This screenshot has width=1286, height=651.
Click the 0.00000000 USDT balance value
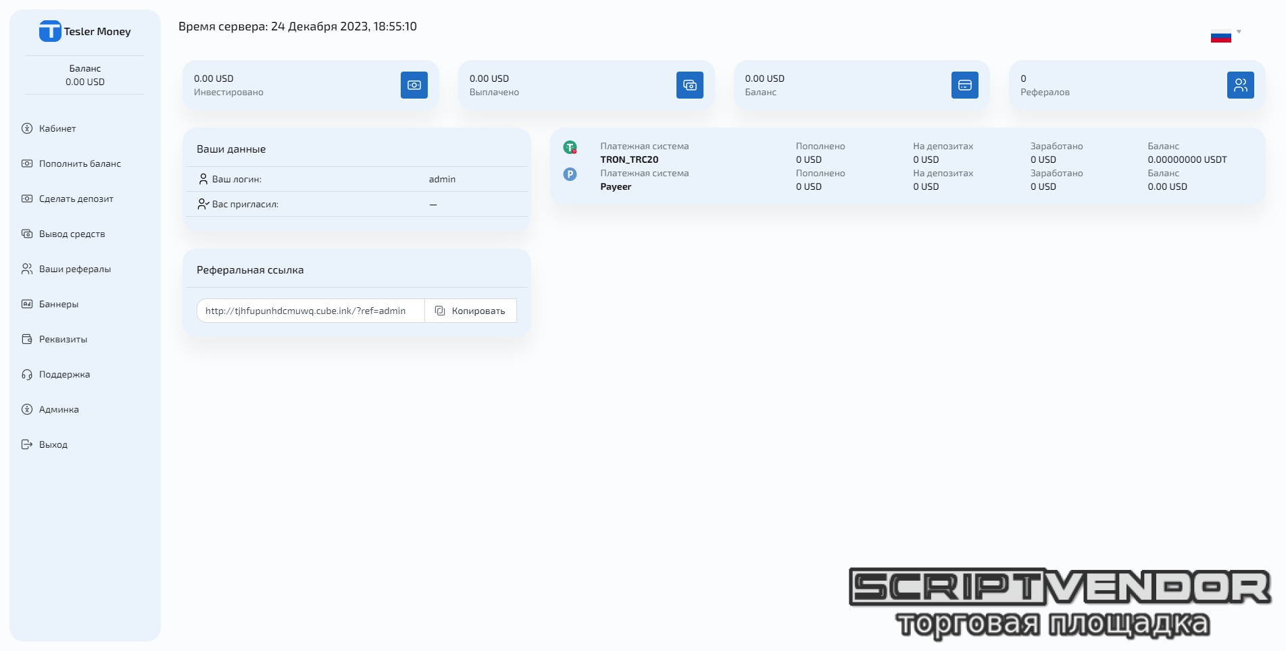(x=1187, y=159)
